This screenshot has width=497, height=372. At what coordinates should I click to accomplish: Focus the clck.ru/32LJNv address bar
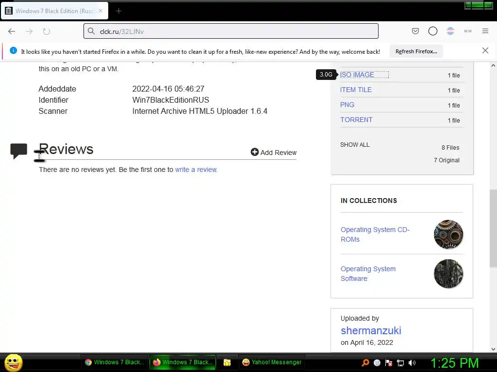[x=231, y=31]
